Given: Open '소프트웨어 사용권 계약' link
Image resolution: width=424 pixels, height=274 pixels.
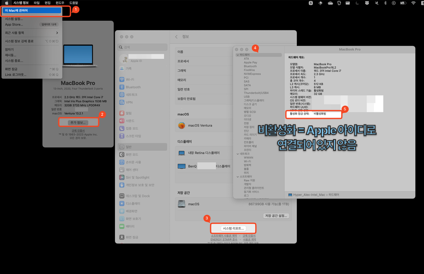Looking at the screenshot, I should point(224,236).
